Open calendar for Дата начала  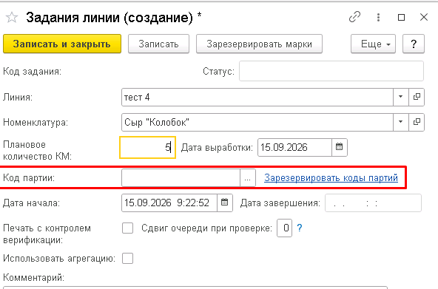click(x=225, y=203)
